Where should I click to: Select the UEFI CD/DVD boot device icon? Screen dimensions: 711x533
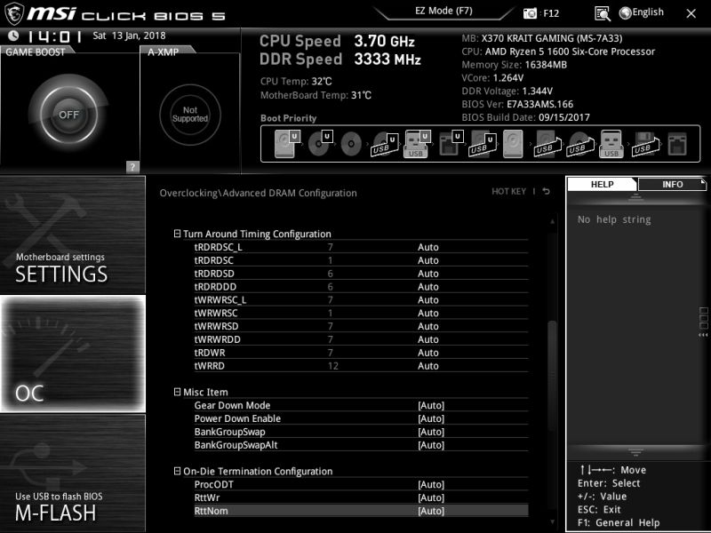click(320, 143)
